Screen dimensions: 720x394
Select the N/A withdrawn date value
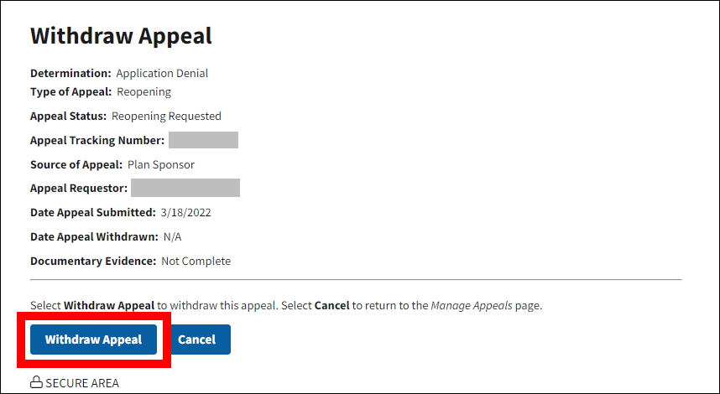(172, 236)
